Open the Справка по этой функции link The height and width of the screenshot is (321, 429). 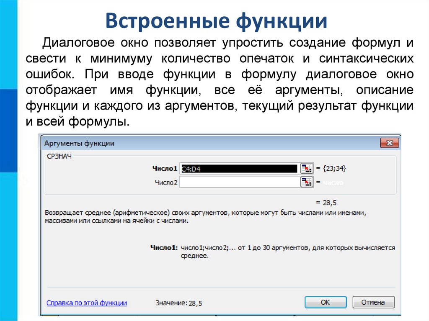click(87, 303)
